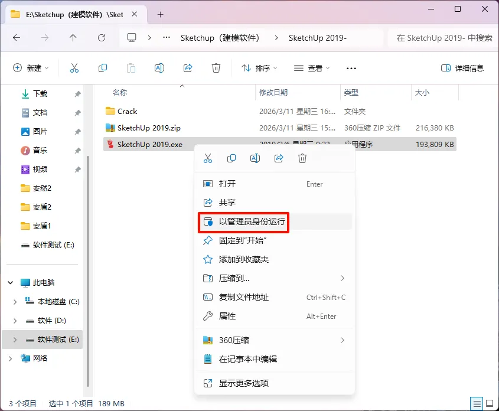Click the Copy icon in the toolbar
Screen dimensions: 499x411
103,68
